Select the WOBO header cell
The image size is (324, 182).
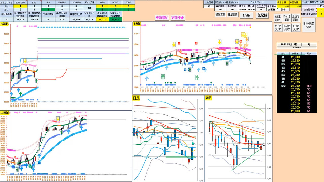[115, 2]
